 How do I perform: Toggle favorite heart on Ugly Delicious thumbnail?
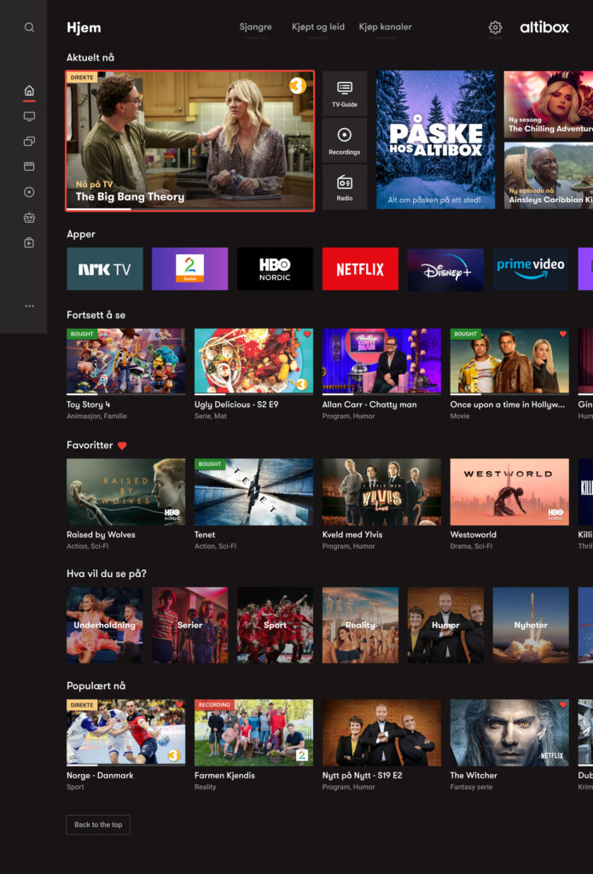pos(306,335)
